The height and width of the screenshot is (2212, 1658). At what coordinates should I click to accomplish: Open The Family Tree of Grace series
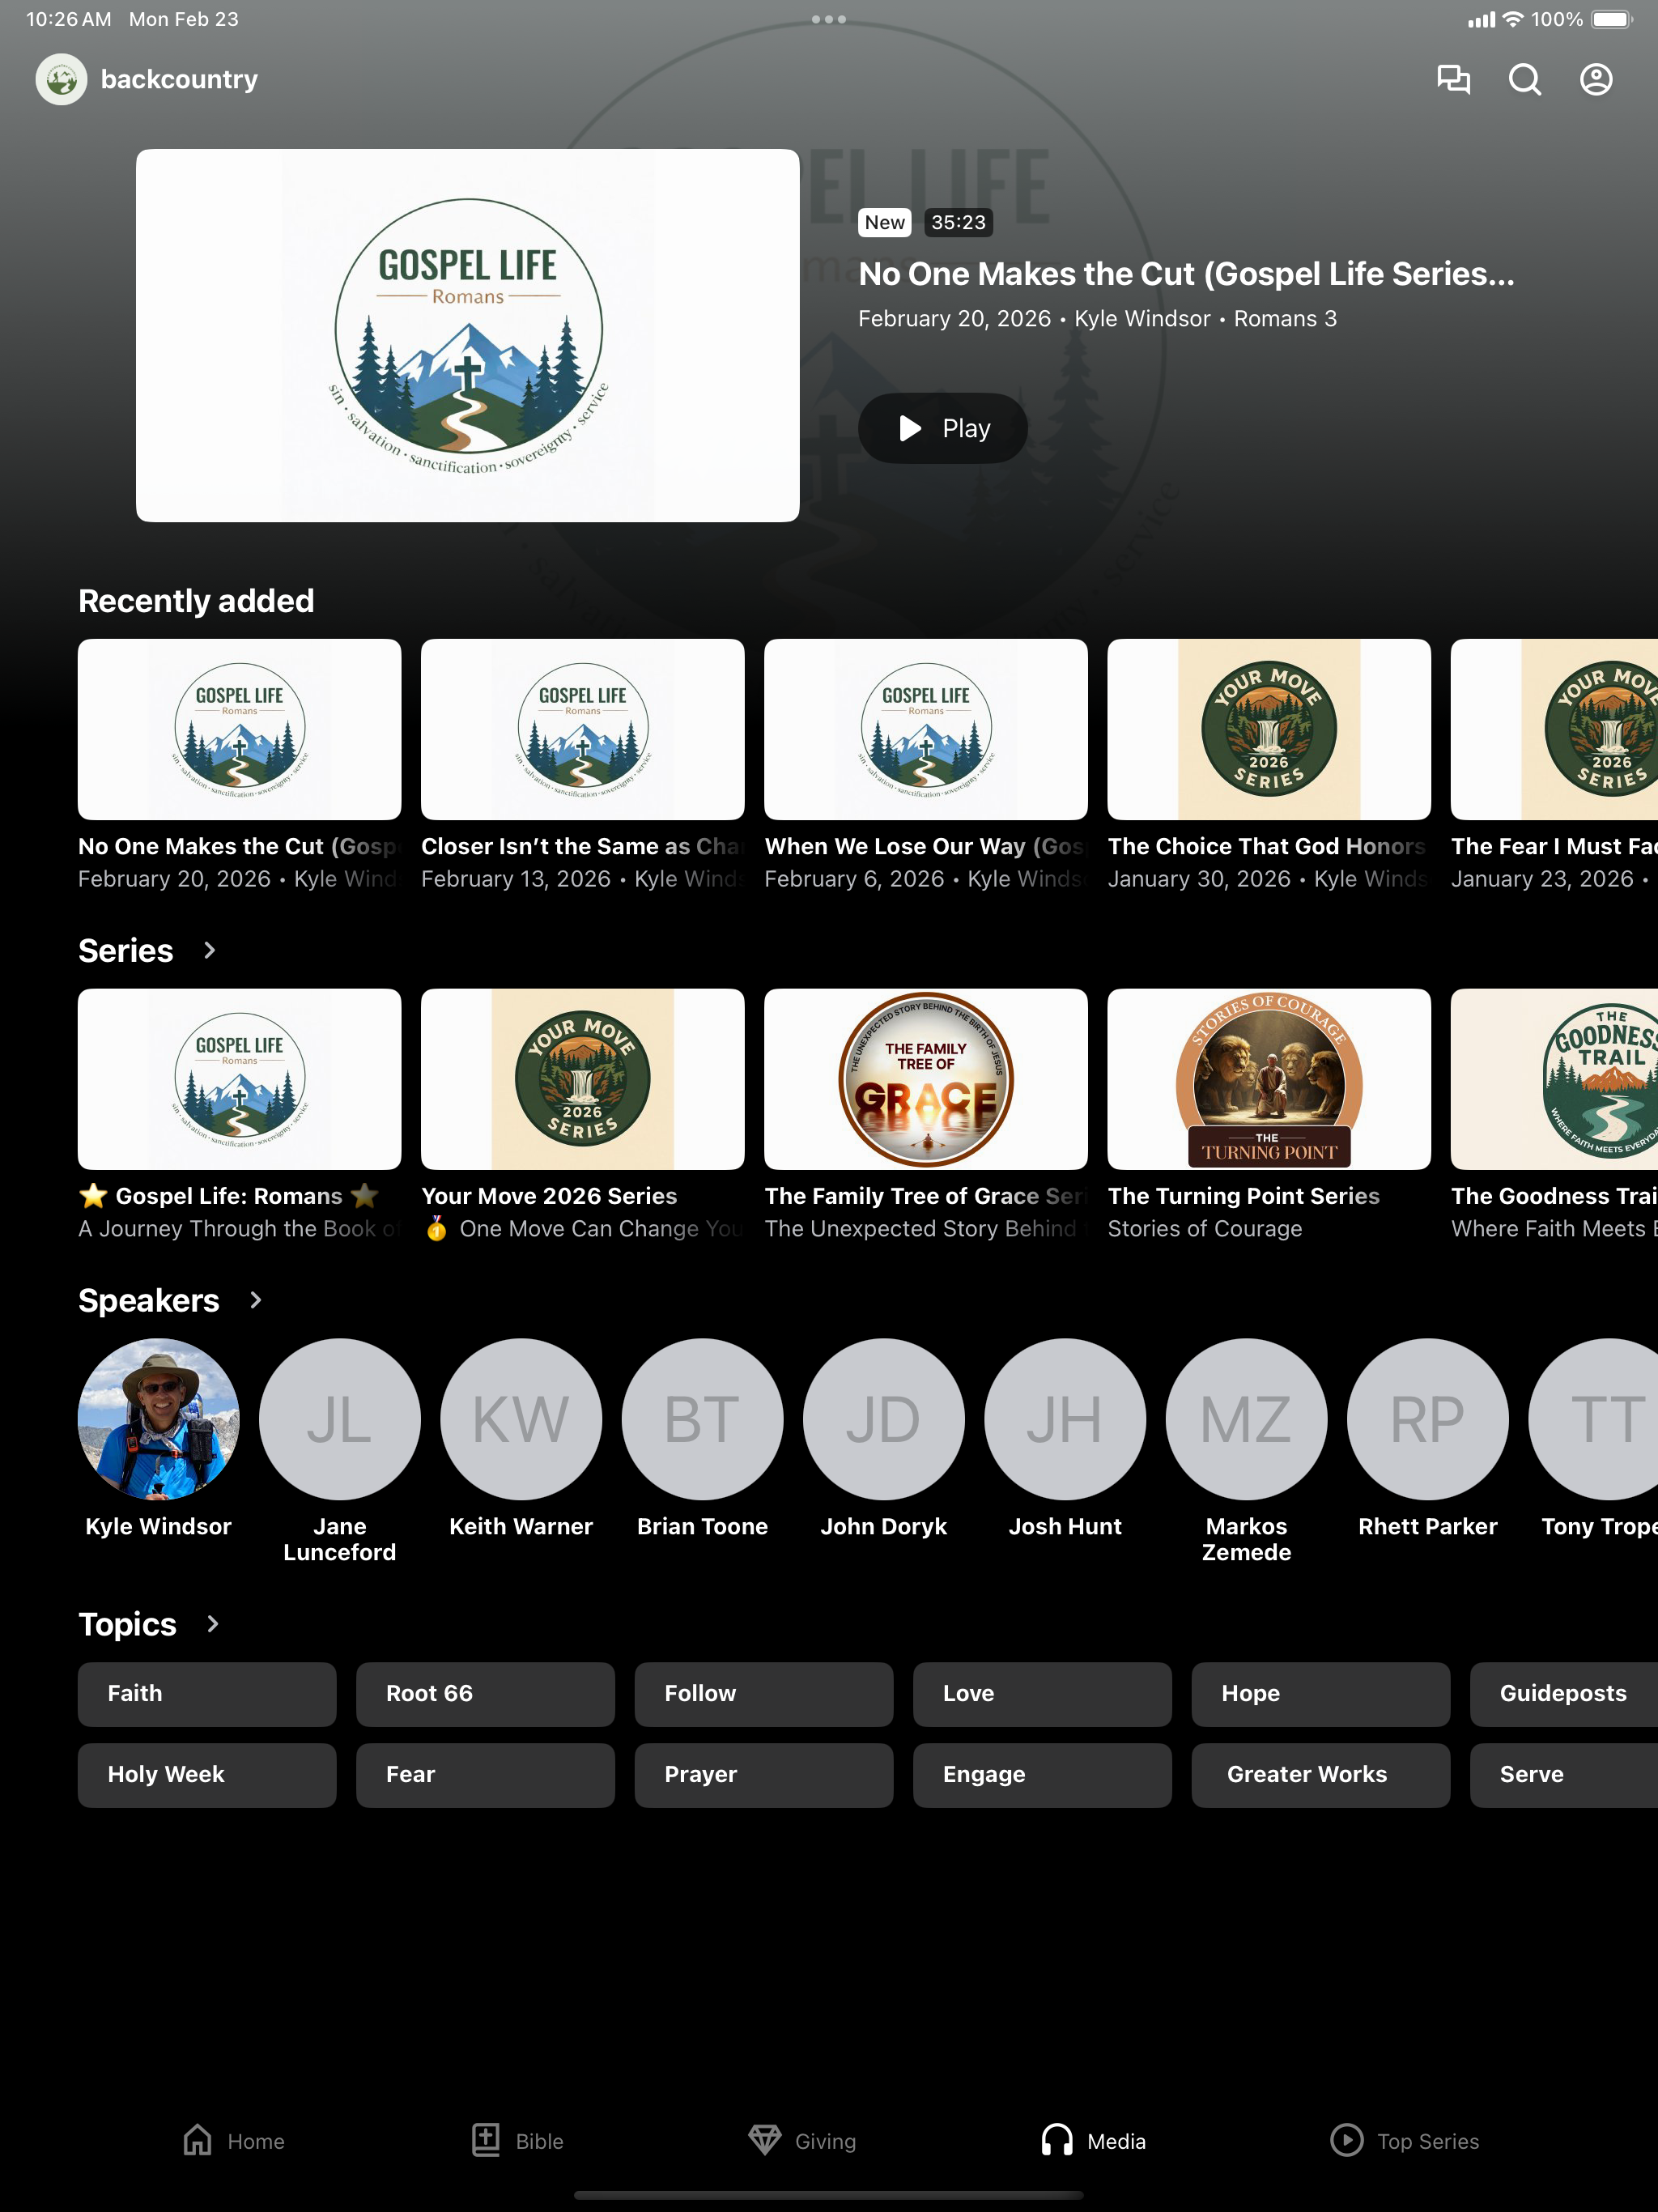click(926, 1115)
